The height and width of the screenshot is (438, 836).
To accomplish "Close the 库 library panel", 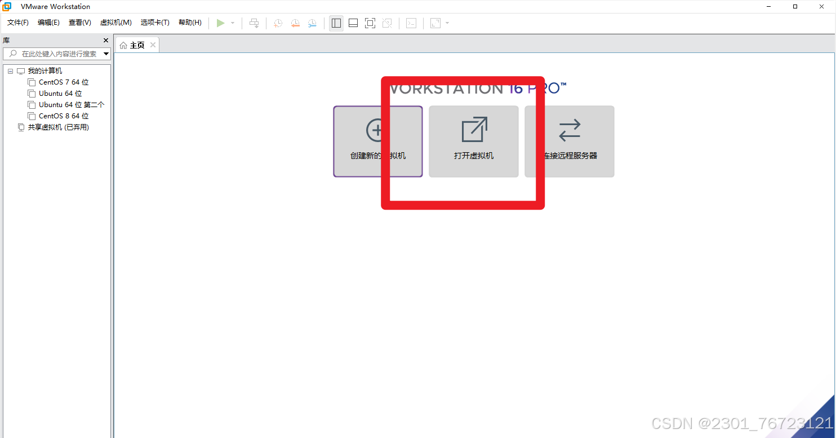I will (x=105, y=41).
